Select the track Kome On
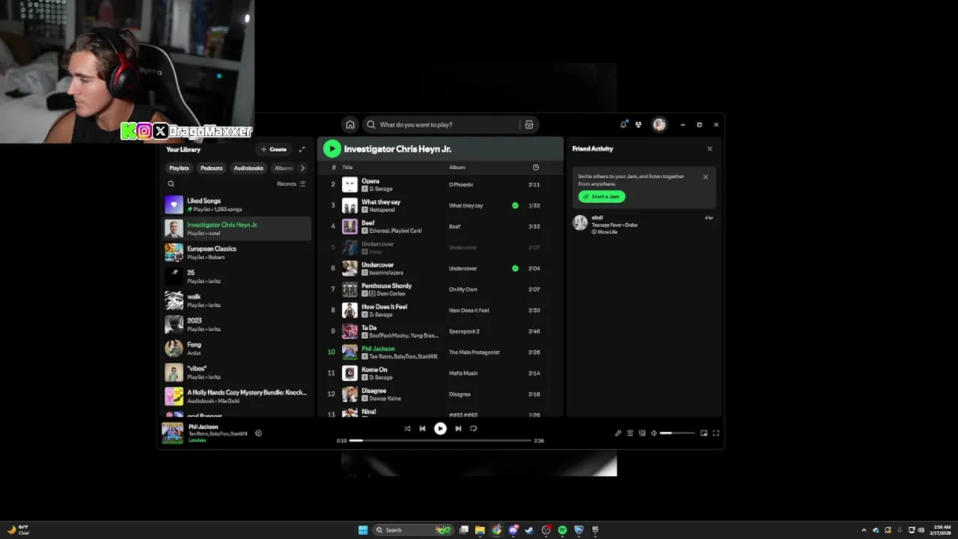958x539 pixels. pos(441,373)
